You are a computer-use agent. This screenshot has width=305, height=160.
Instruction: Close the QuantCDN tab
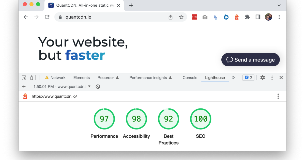[118, 5]
